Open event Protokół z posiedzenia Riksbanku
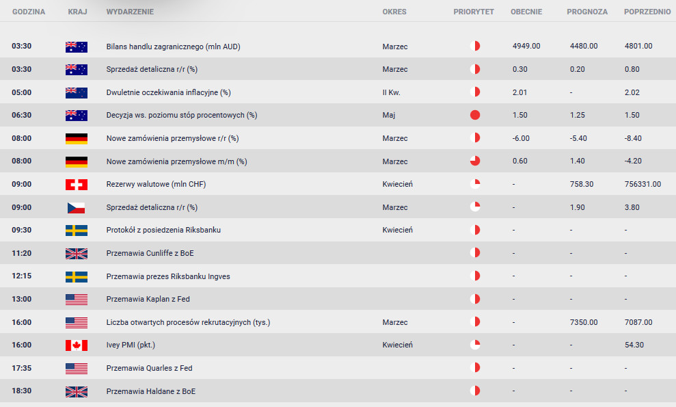Screen dimensions: 676x407 pos(163,230)
